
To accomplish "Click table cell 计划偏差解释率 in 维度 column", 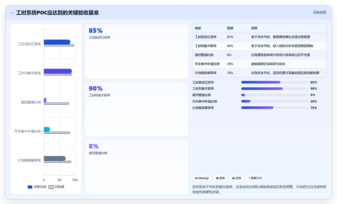I will click(x=206, y=73).
